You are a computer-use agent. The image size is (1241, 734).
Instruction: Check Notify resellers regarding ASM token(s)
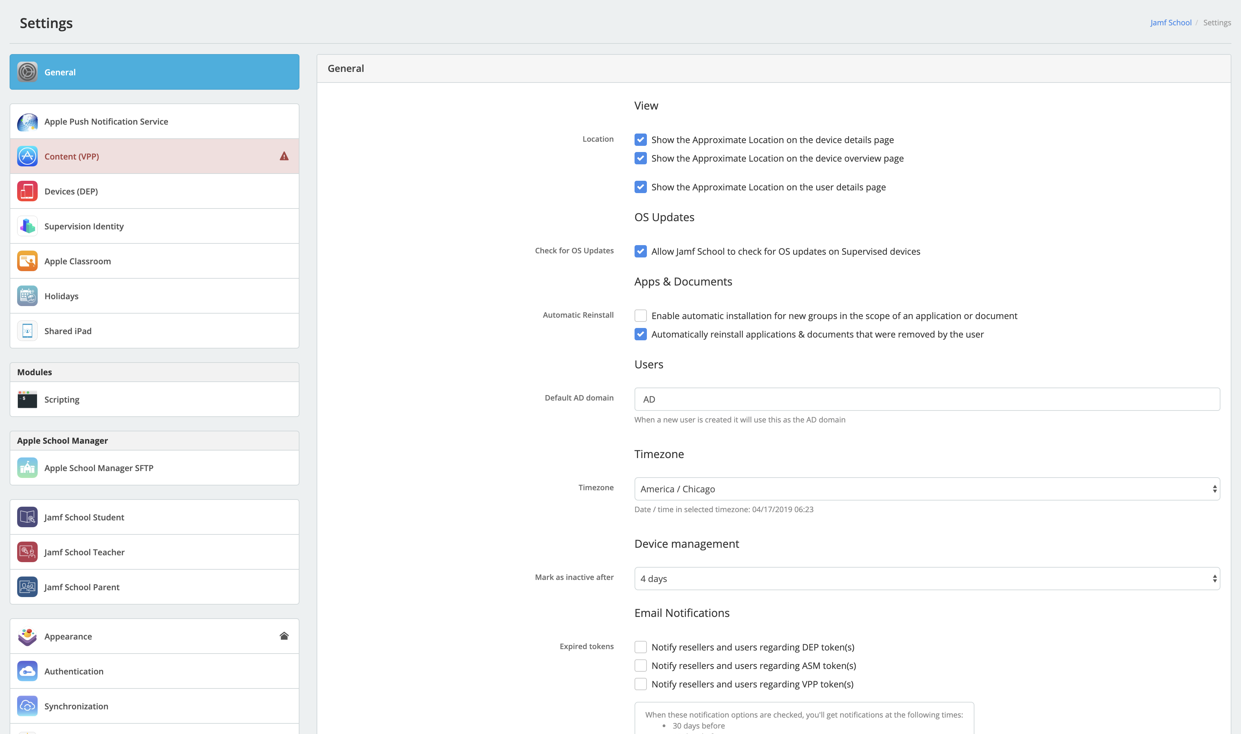[641, 666]
